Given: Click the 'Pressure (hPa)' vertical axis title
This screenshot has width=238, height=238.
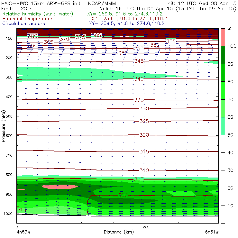Looking at the screenshot, I should (3, 126).
